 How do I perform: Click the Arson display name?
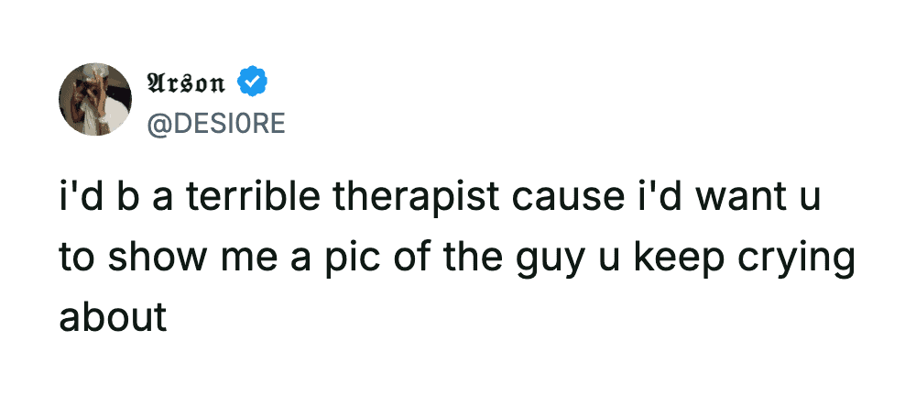(x=187, y=83)
